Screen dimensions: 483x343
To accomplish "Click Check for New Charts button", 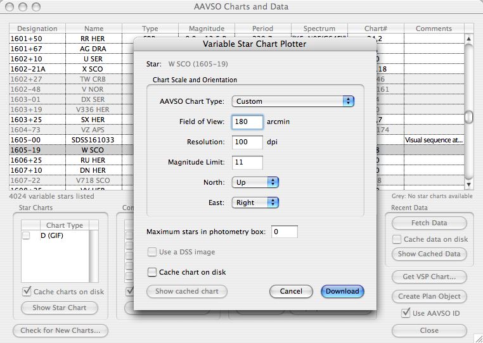I will pyautogui.click(x=60, y=330).
